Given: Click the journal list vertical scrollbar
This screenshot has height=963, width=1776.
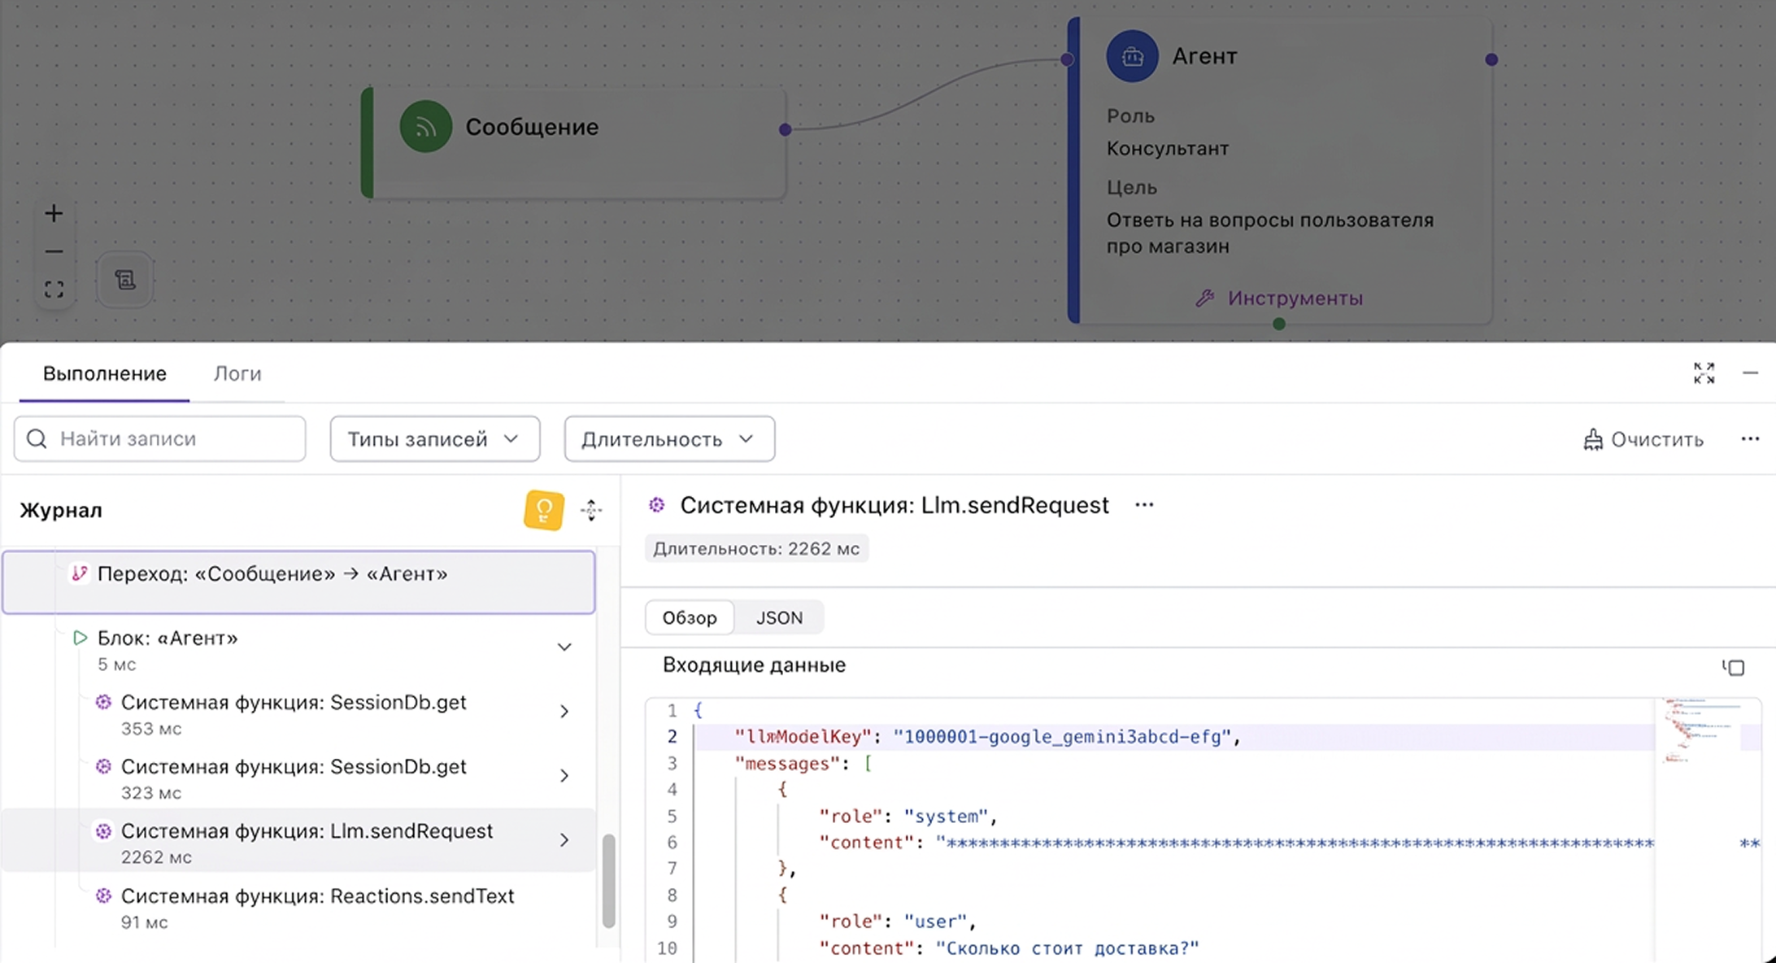Looking at the screenshot, I should click(x=608, y=880).
